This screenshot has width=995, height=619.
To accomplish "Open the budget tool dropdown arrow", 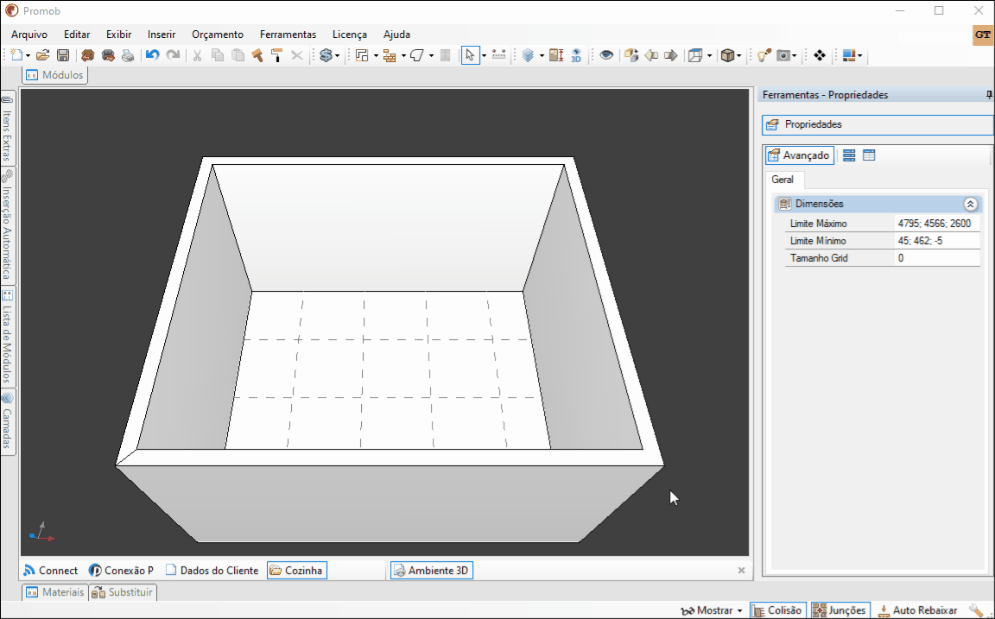I will [337, 56].
